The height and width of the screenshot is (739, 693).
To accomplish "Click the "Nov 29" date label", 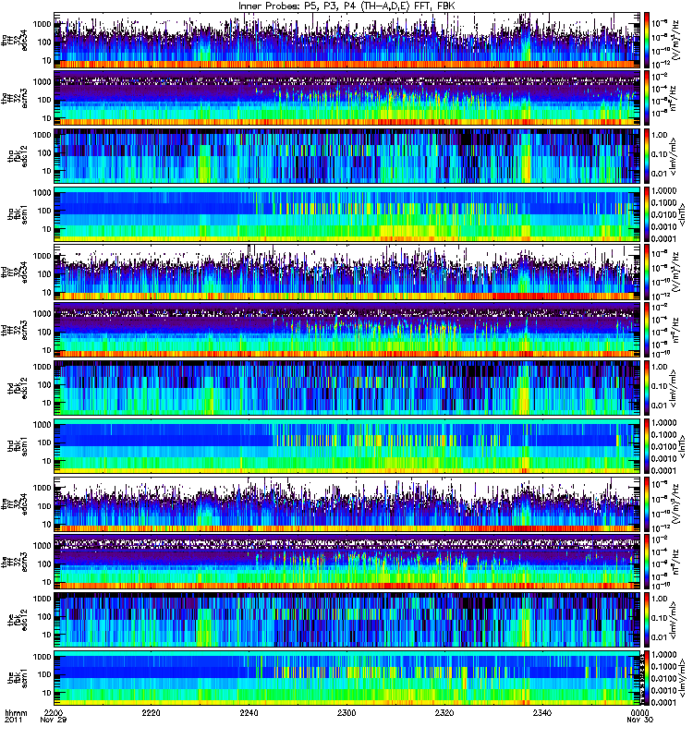I will click(54, 720).
